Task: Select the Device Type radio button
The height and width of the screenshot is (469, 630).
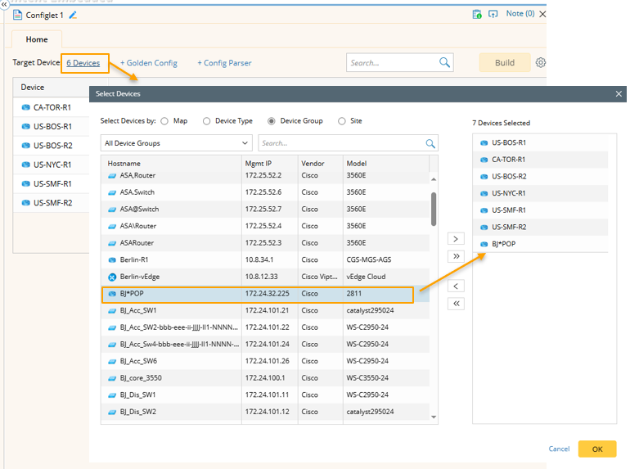Action: 206,121
